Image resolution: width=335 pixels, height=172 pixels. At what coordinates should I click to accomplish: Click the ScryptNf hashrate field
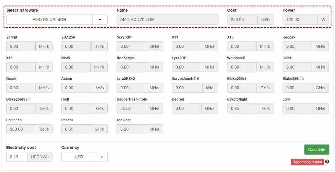point(132,46)
